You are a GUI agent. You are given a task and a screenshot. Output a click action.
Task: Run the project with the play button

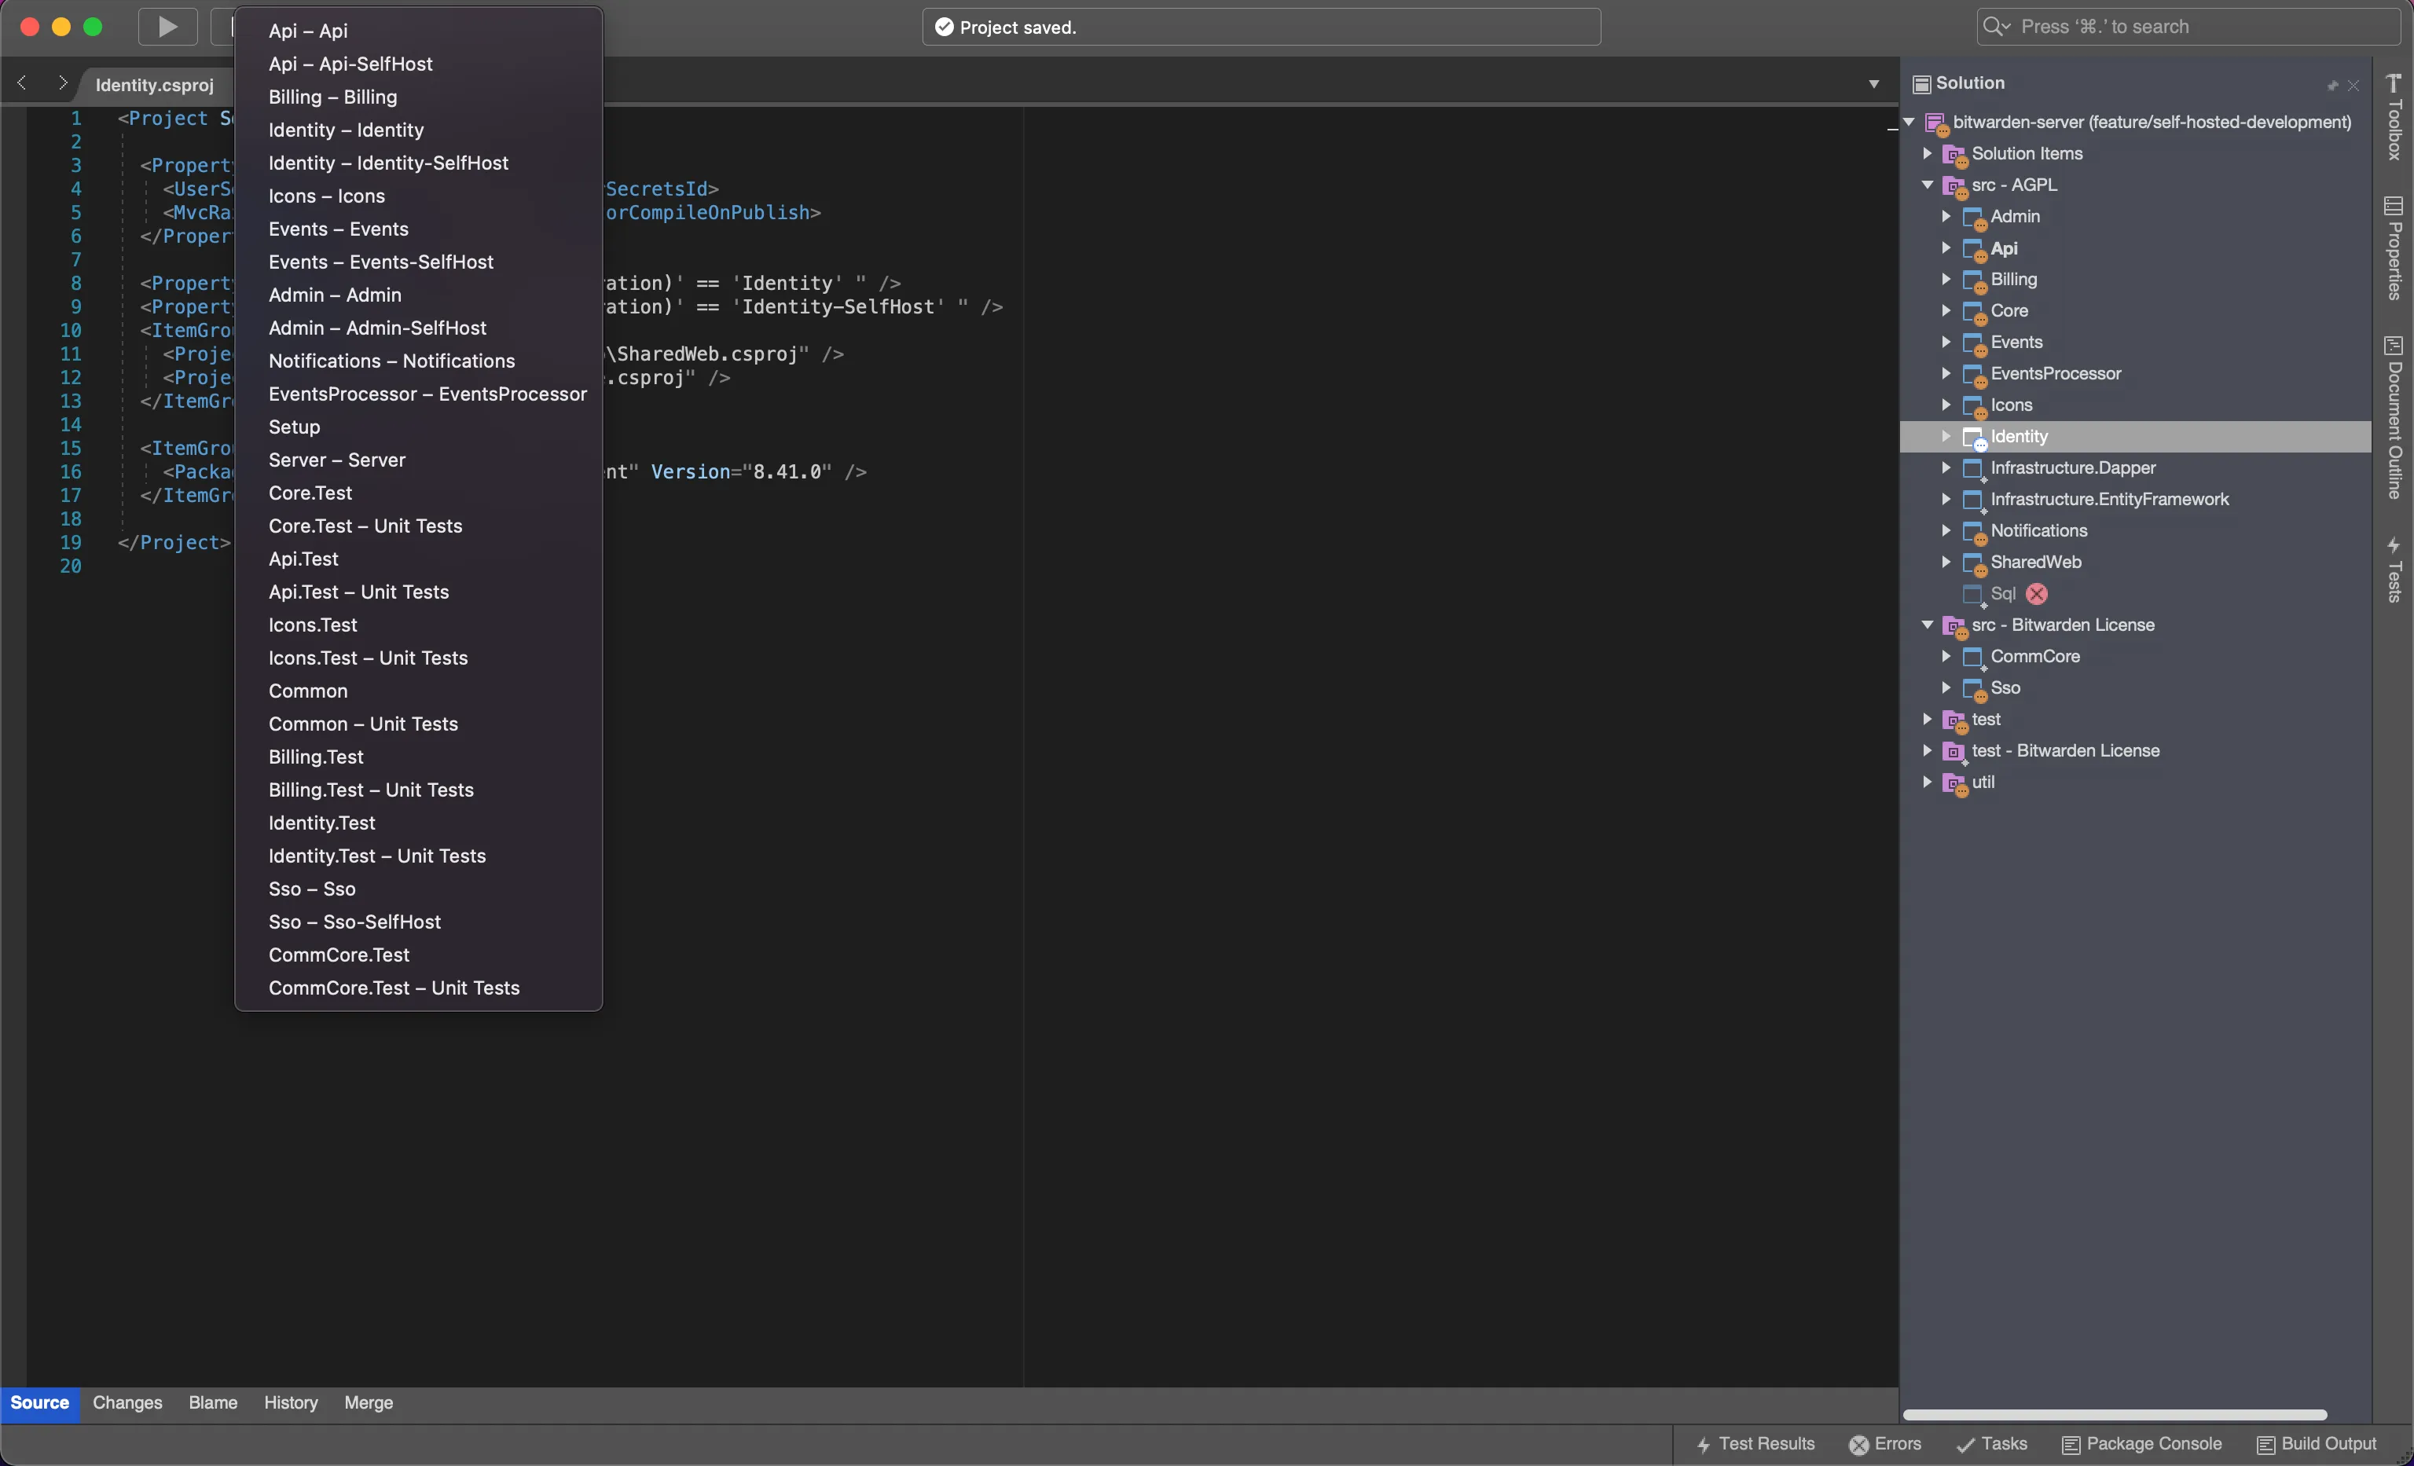pos(167,27)
